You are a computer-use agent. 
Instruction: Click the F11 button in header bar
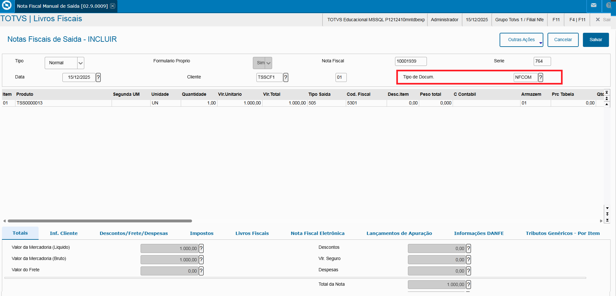coord(556,20)
